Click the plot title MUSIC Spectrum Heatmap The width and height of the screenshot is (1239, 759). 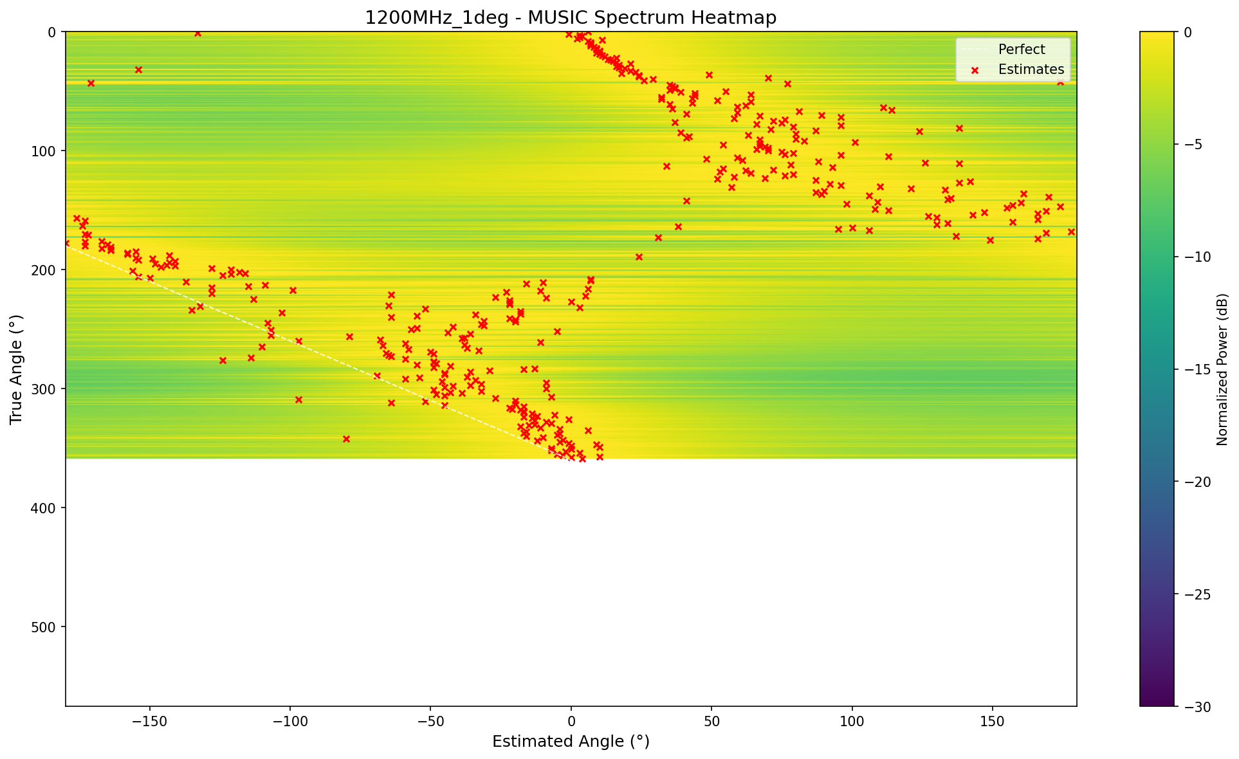coord(571,17)
